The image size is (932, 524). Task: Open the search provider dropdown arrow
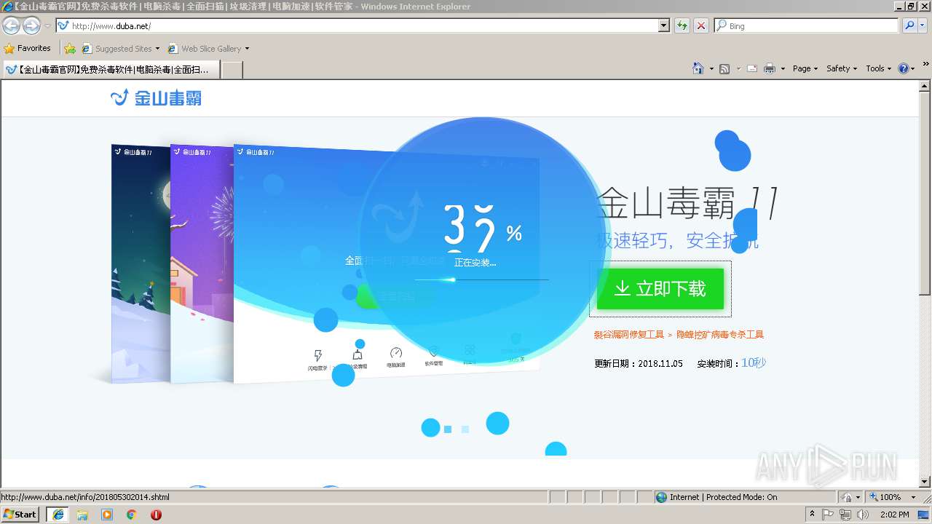[923, 25]
